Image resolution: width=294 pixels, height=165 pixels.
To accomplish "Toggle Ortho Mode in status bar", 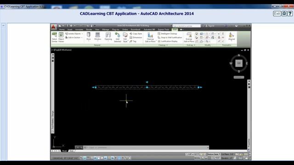I will pos(91,158).
